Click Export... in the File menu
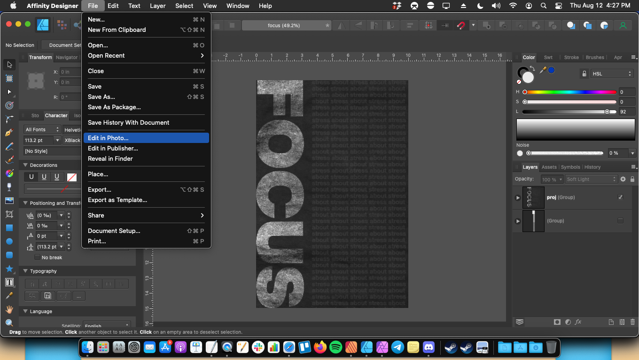The width and height of the screenshot is (639, 360). coord(100,189)
